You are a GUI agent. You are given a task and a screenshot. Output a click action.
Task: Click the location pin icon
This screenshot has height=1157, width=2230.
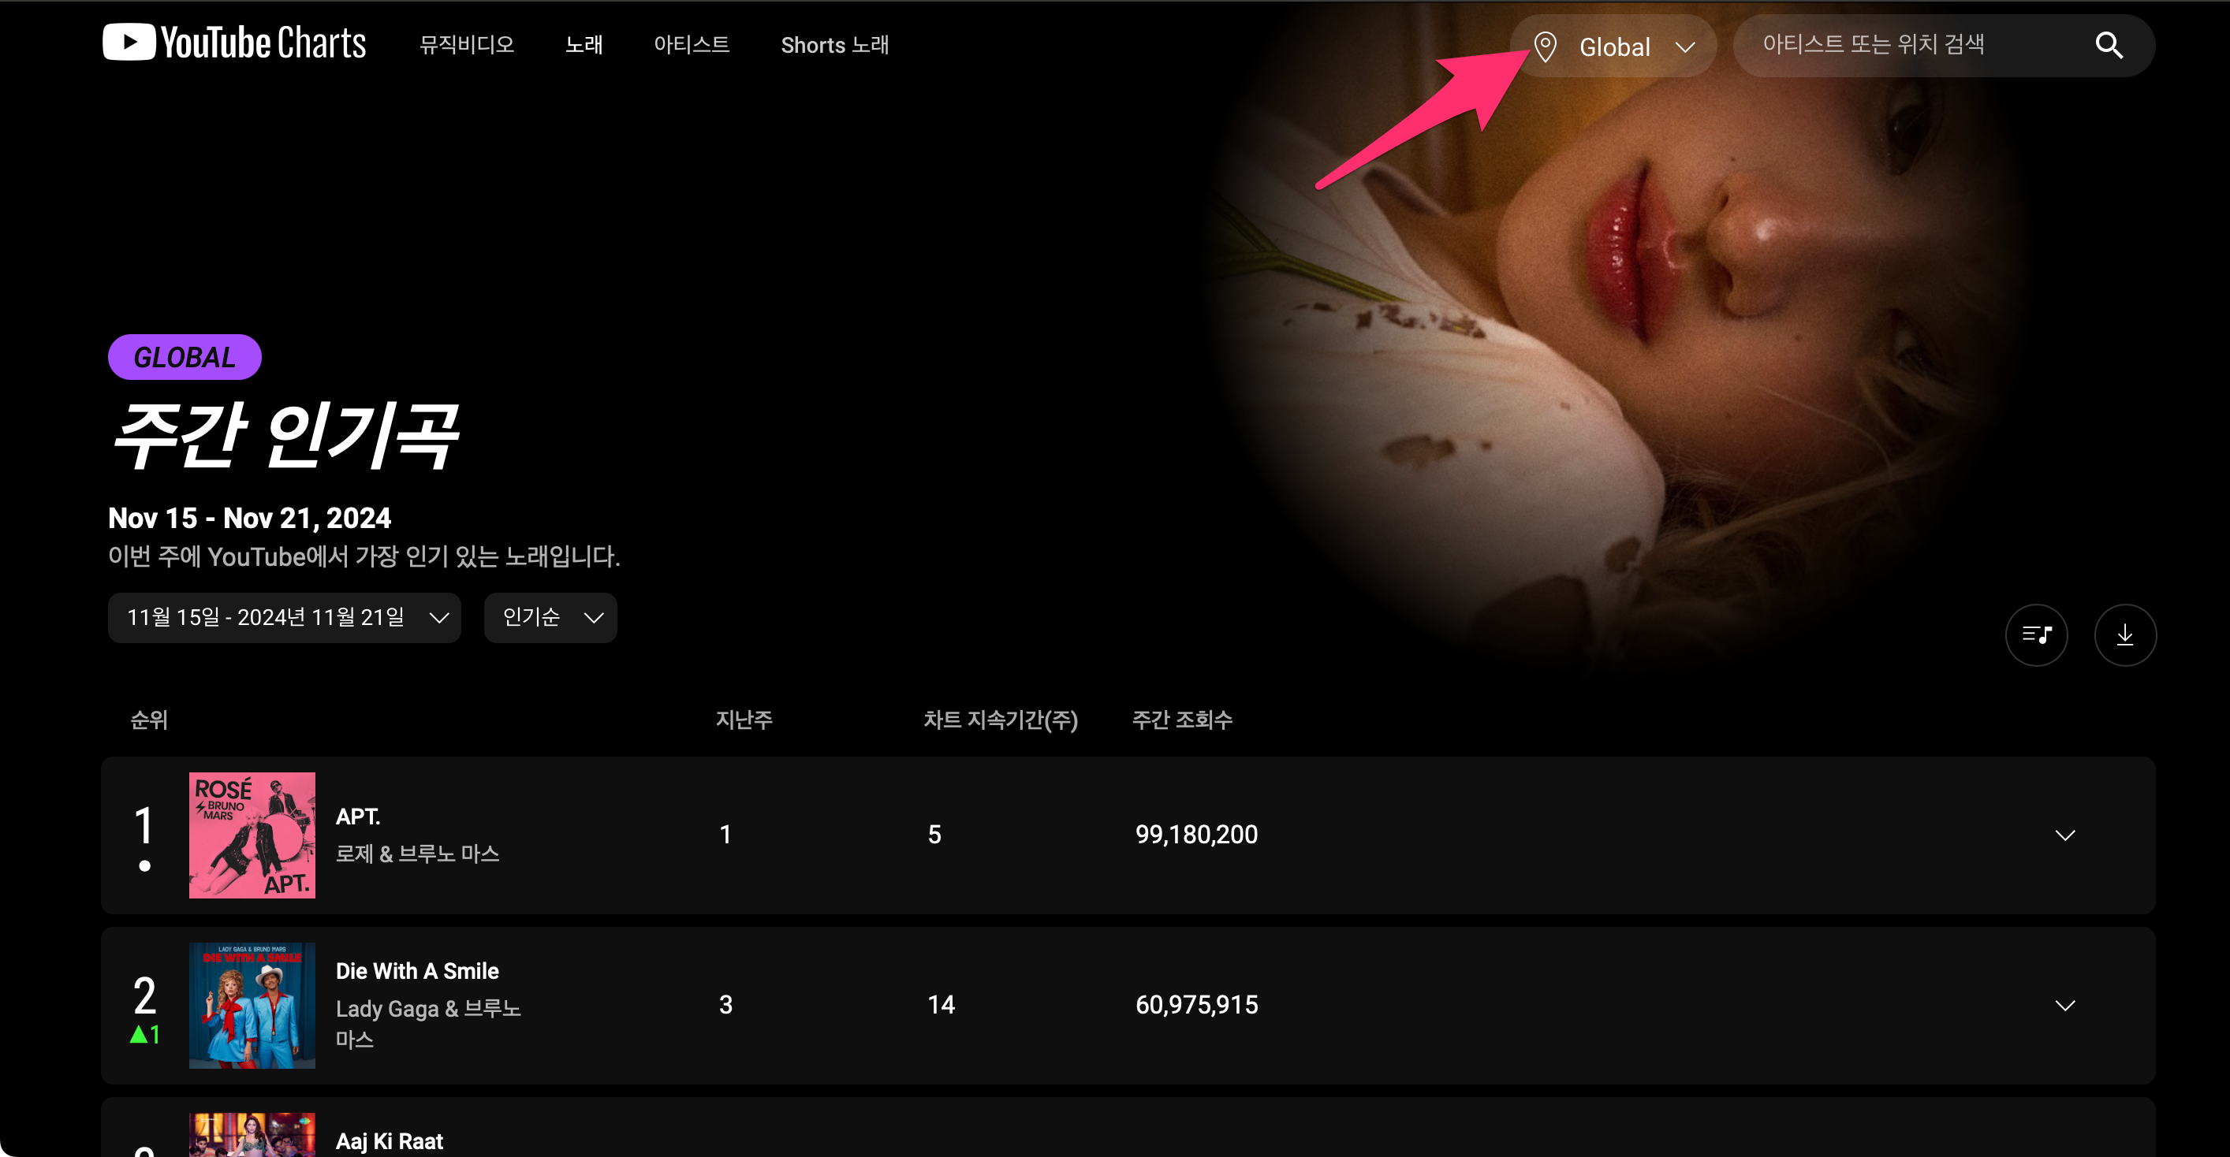point(1546,47)
